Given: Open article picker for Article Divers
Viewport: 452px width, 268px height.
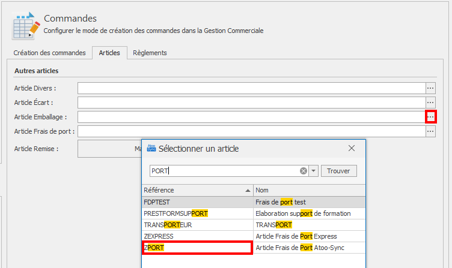Looking at the screenshot, I should [x=430, y=88].
